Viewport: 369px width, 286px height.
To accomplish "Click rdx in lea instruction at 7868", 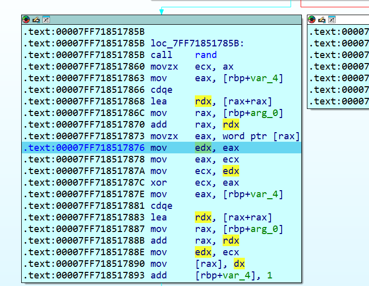I will tap(203, 101).
